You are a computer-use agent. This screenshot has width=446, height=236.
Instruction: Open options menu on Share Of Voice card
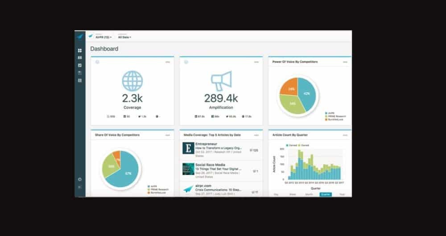coord(168,135)
